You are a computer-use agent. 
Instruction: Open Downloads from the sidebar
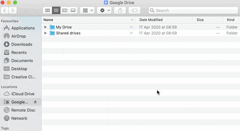click(x=22, y=44)
